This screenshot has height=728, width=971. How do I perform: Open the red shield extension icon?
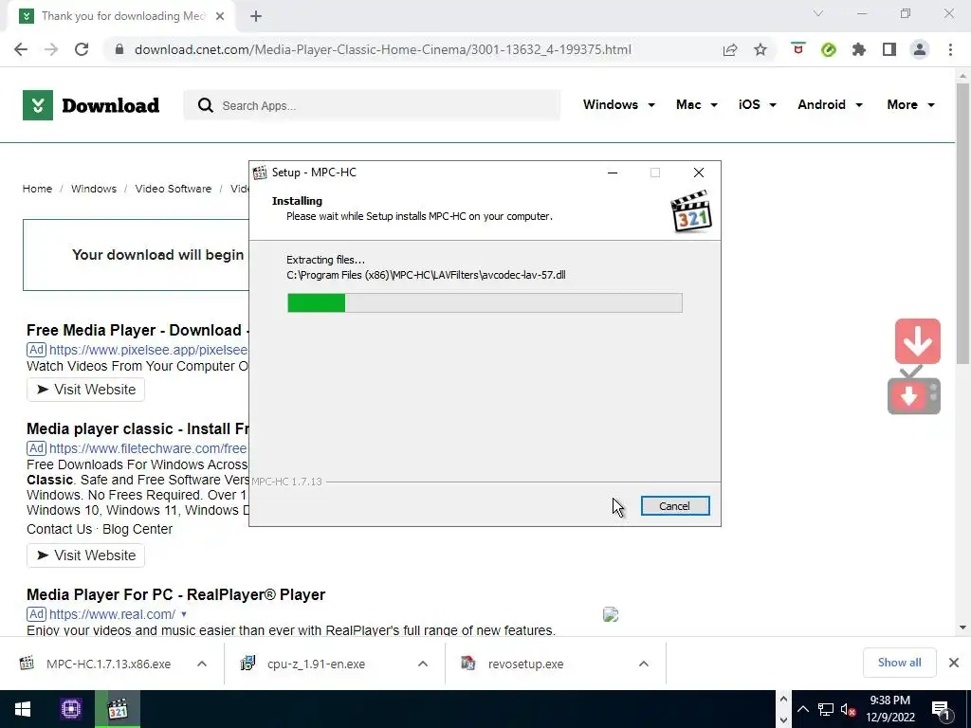tap(798, 49)
